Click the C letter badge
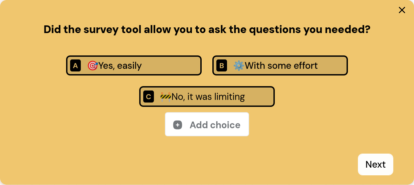This screenshot has height=185, width=414. (x=149, y=97)
